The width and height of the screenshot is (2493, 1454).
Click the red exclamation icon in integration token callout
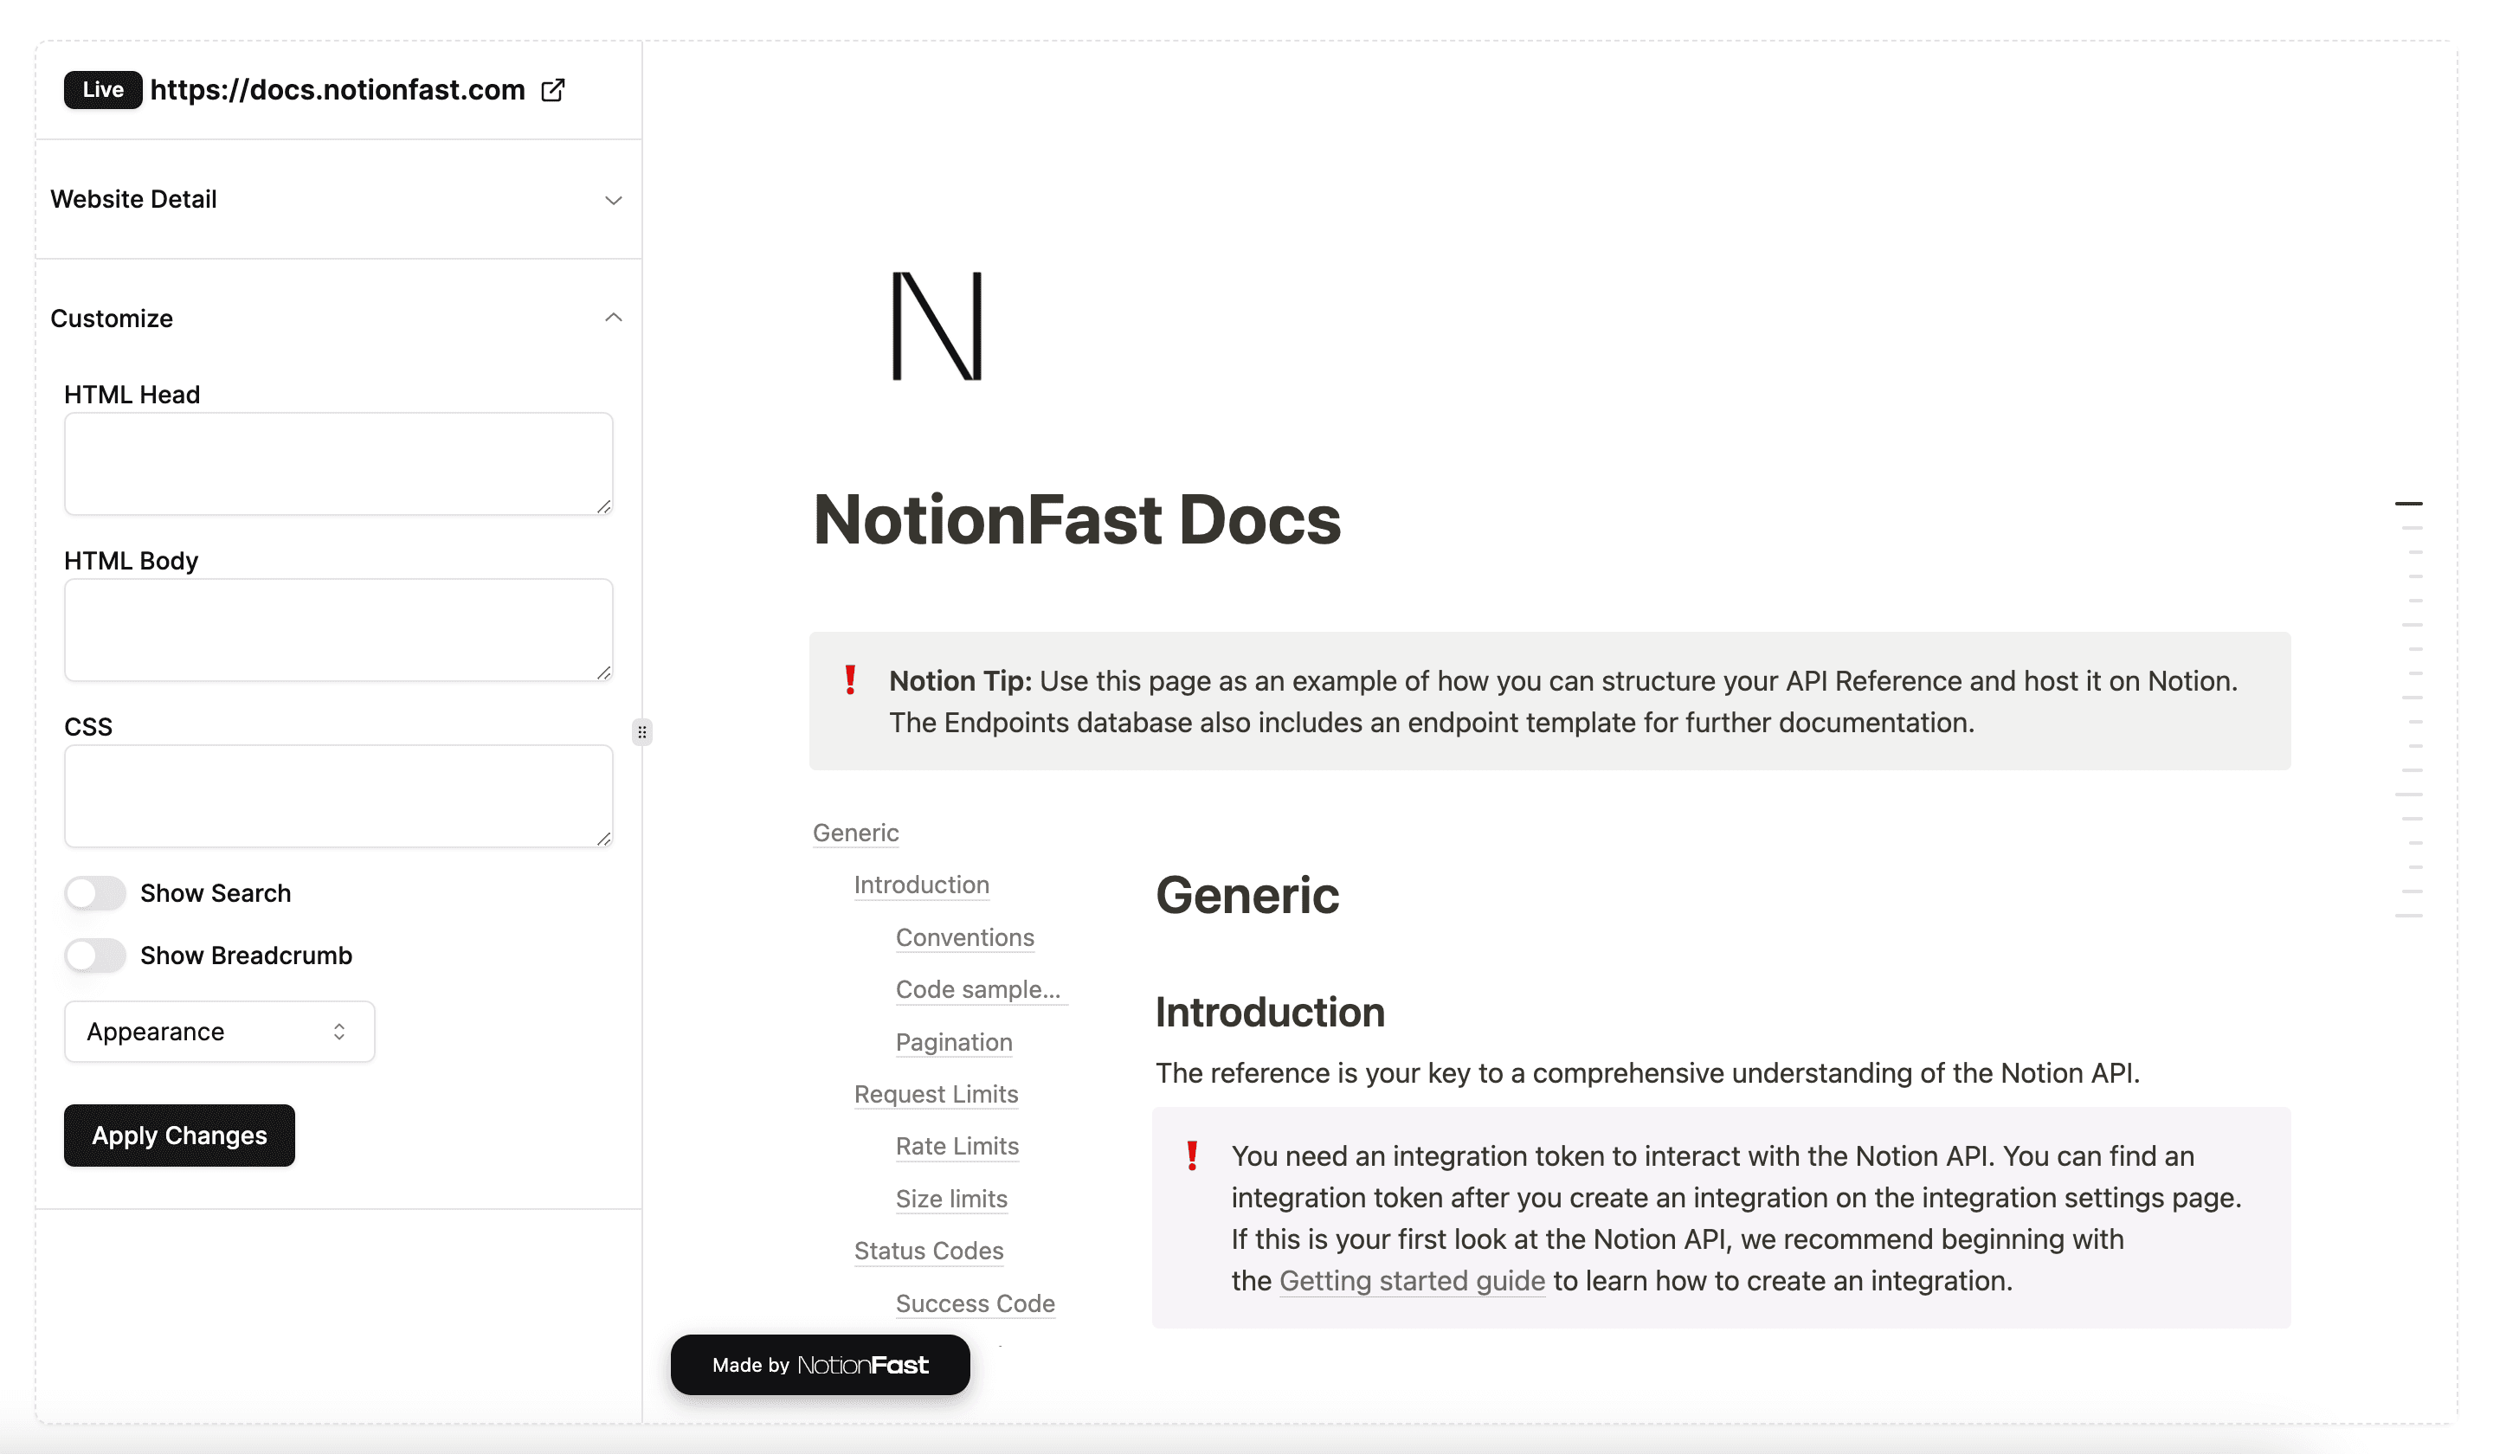click(1192, 1155)
